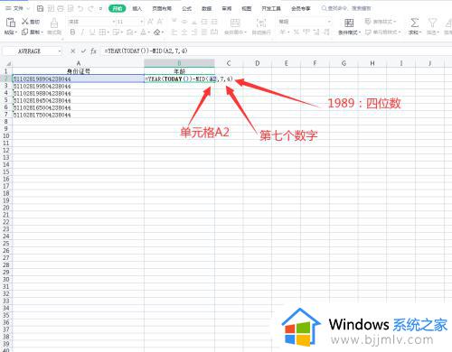Click the Format Painter brush icon
The height and width of the screenshot is (352, 452).
click(x=54, y=23)
